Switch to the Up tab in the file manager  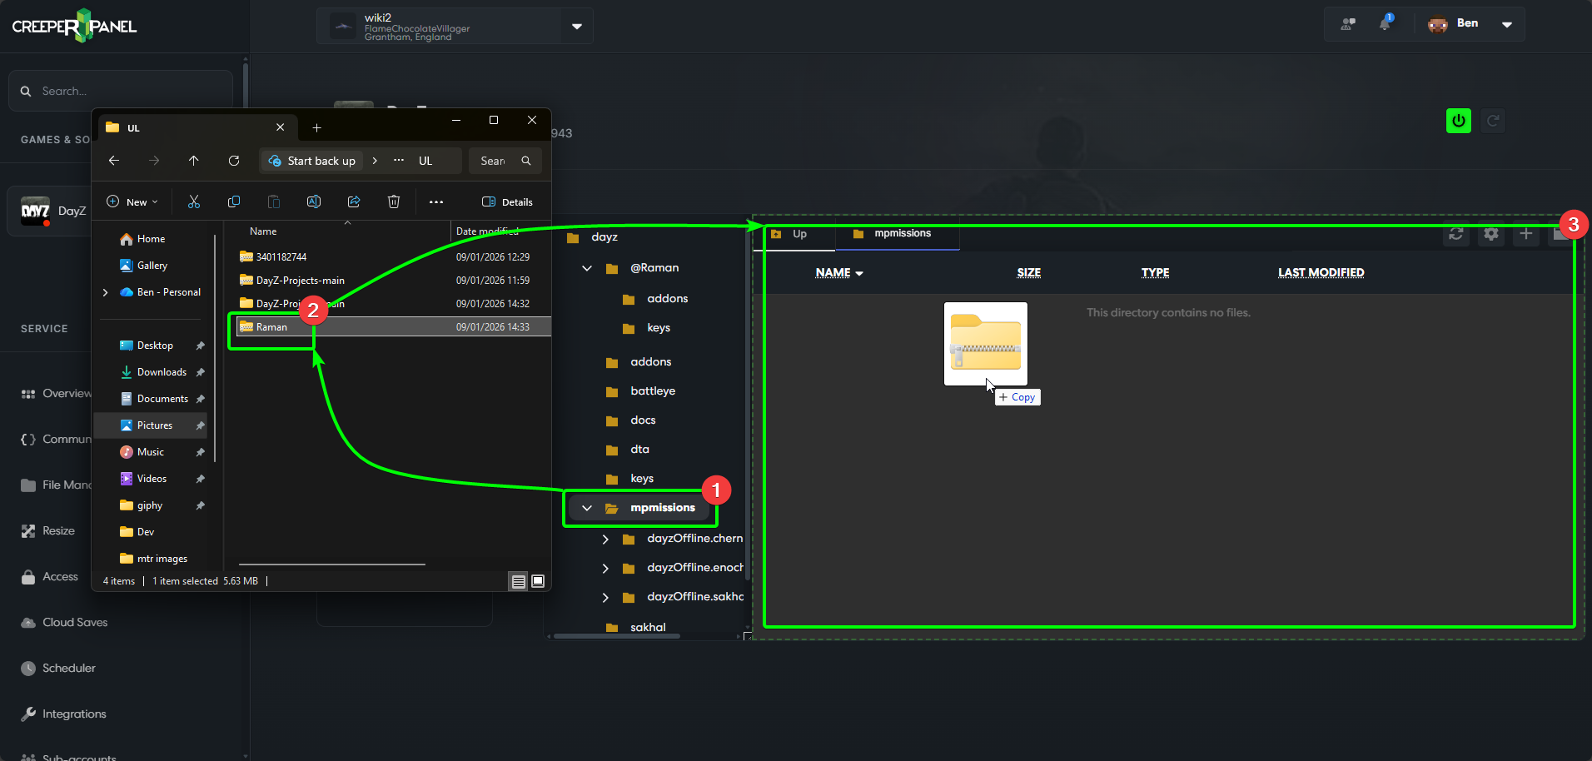click(x=794, y=235)
